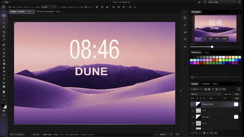244x137 pixels.
Task: Select the Eyedropper tool
Action: (4, 40)
